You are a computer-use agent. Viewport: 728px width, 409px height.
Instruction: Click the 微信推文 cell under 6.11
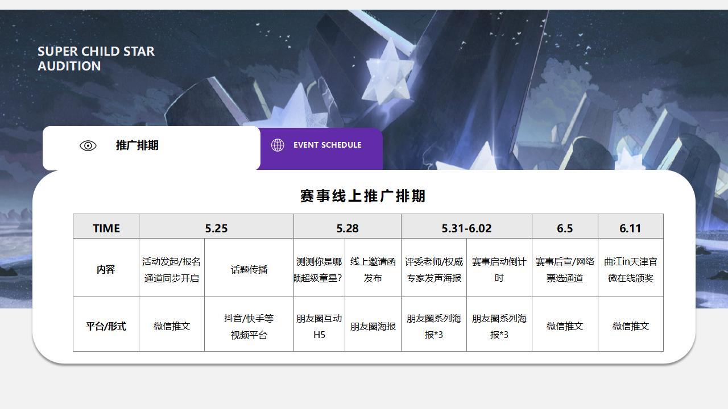[631, 324]
